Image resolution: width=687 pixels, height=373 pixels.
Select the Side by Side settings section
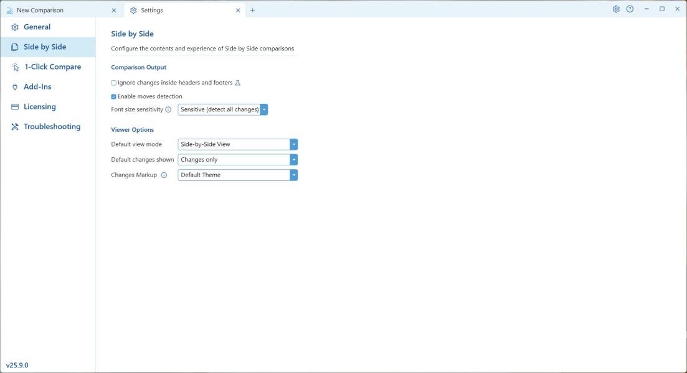coord(45,47)
